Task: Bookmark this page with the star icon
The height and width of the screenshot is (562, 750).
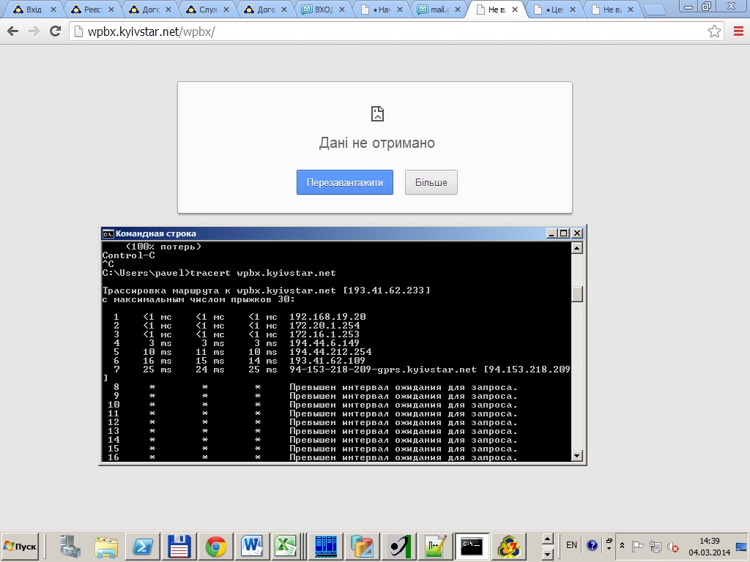Action: click(714, 31)
